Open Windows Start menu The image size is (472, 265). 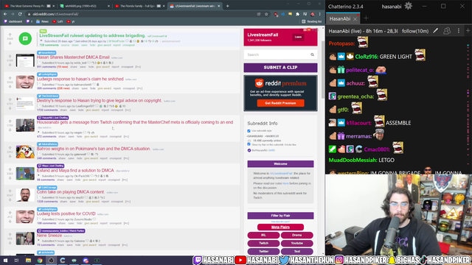[x=5, y=260]
